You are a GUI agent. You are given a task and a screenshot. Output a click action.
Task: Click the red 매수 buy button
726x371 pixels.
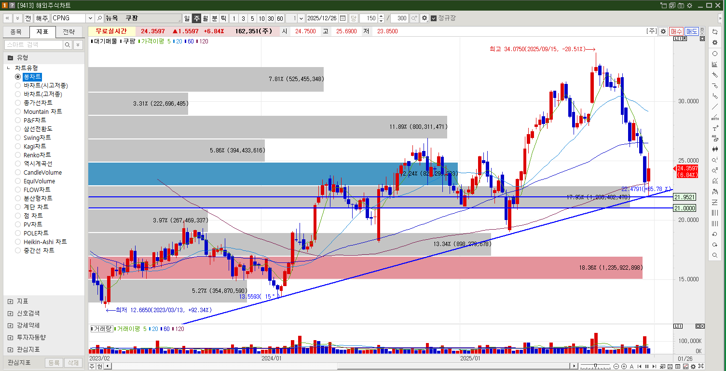[x=676, y=31]
